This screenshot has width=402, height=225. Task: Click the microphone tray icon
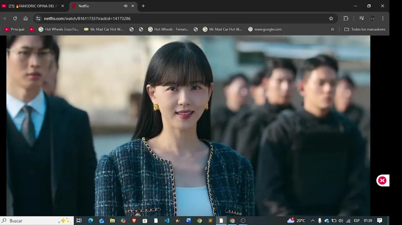(x=320, y=221)
